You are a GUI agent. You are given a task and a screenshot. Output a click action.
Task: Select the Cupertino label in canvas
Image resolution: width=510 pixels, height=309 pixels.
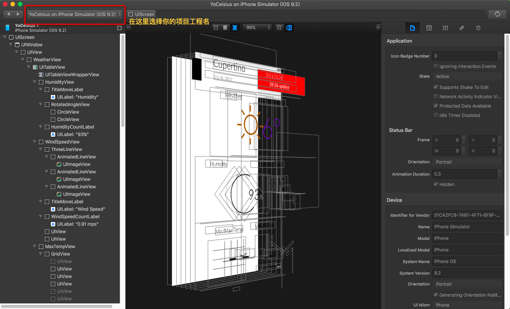tap(229, 66)
